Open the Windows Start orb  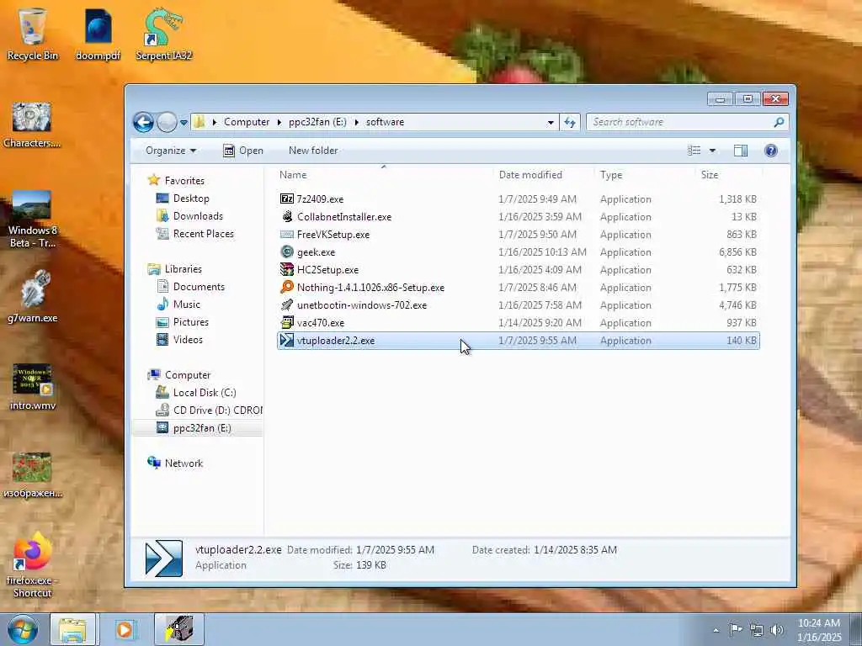(23, 629)
